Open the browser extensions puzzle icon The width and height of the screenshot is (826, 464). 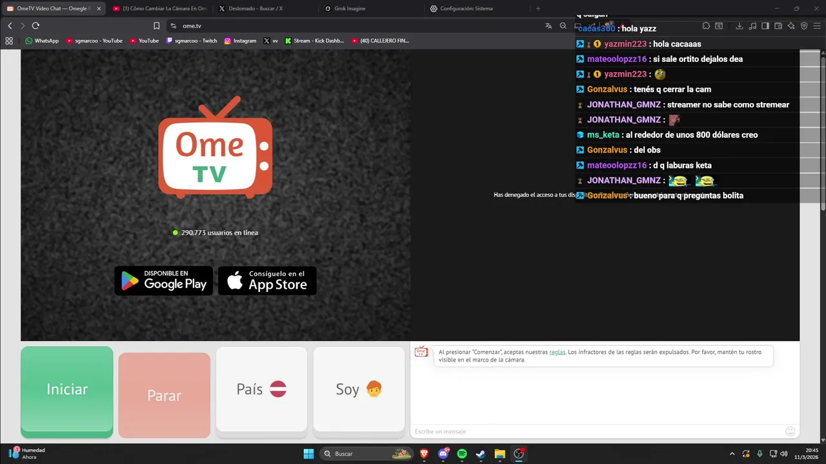click(x=706, y=26)
